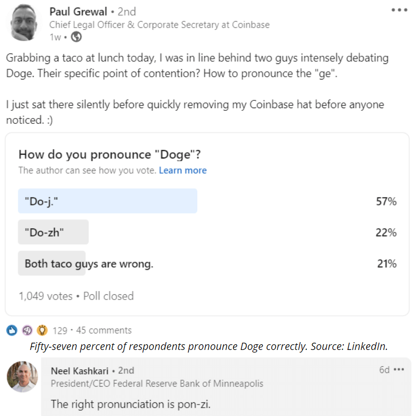This screenshot has width=417, height=416.
Task: Click Neel Kashkari's profile photo
Action: (x=23, y=376)
